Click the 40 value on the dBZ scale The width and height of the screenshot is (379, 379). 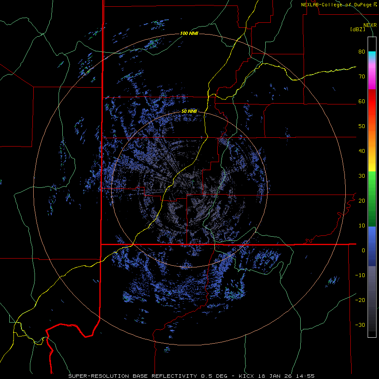pos(362,151)
